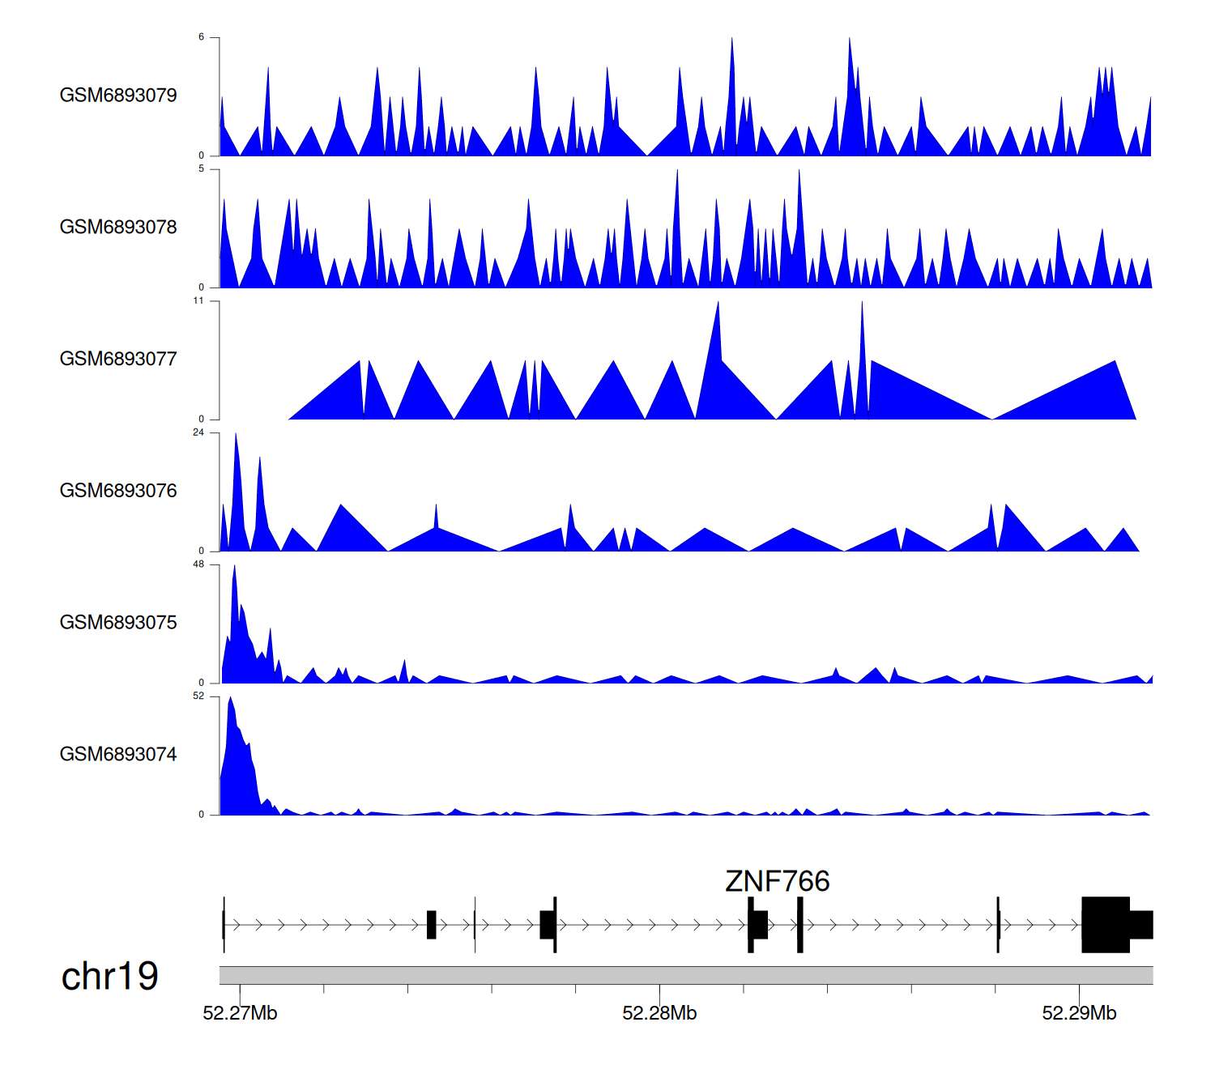Click the GSM6893079 track label
This screenshot has width=1215, height=1069.
pos(118,96)
